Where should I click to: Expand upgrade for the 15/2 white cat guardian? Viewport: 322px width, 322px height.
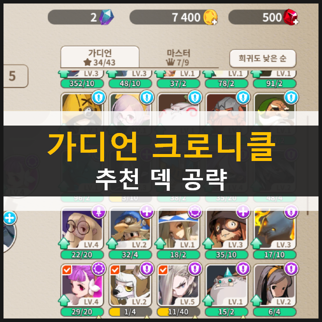coord(208,301)
